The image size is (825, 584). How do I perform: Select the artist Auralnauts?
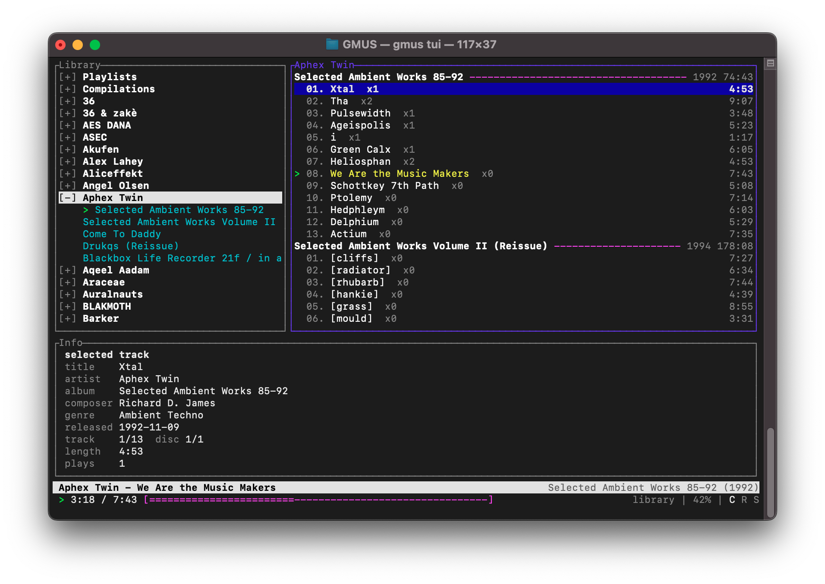point(113,295)
